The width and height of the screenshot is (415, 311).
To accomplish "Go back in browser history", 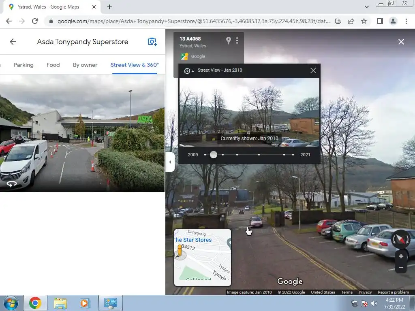I will (9, 21).
